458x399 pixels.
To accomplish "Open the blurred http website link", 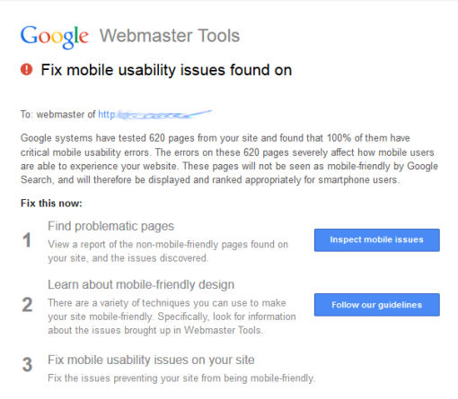I will tap(154, 115).
